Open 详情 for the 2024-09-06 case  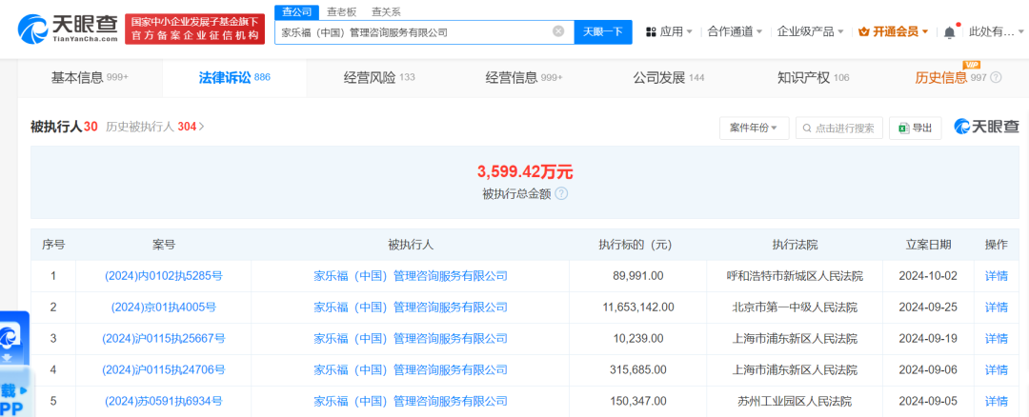(997, 369)
